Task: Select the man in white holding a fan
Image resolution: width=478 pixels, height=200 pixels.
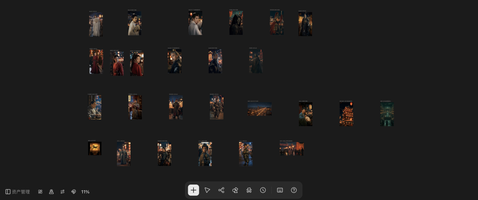Action: point(135,23)
